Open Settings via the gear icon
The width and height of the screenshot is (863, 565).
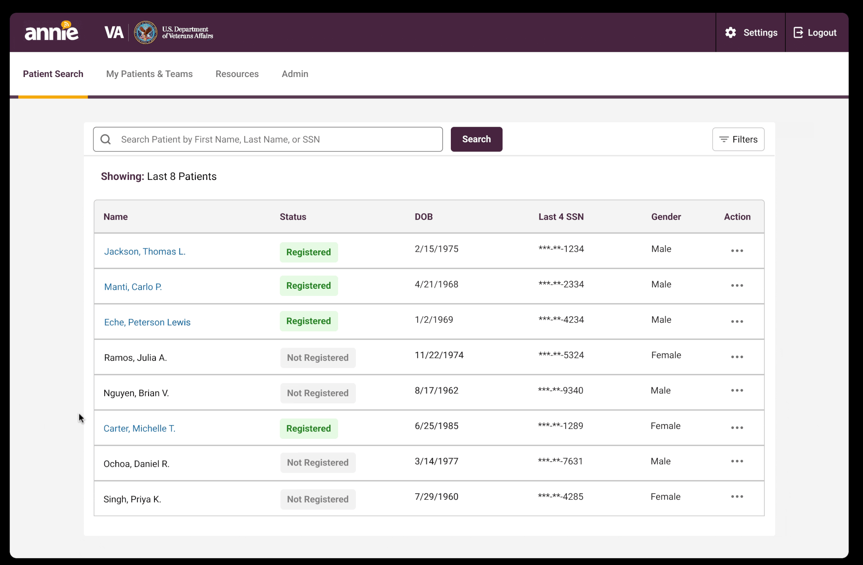[x=730, y=33]
